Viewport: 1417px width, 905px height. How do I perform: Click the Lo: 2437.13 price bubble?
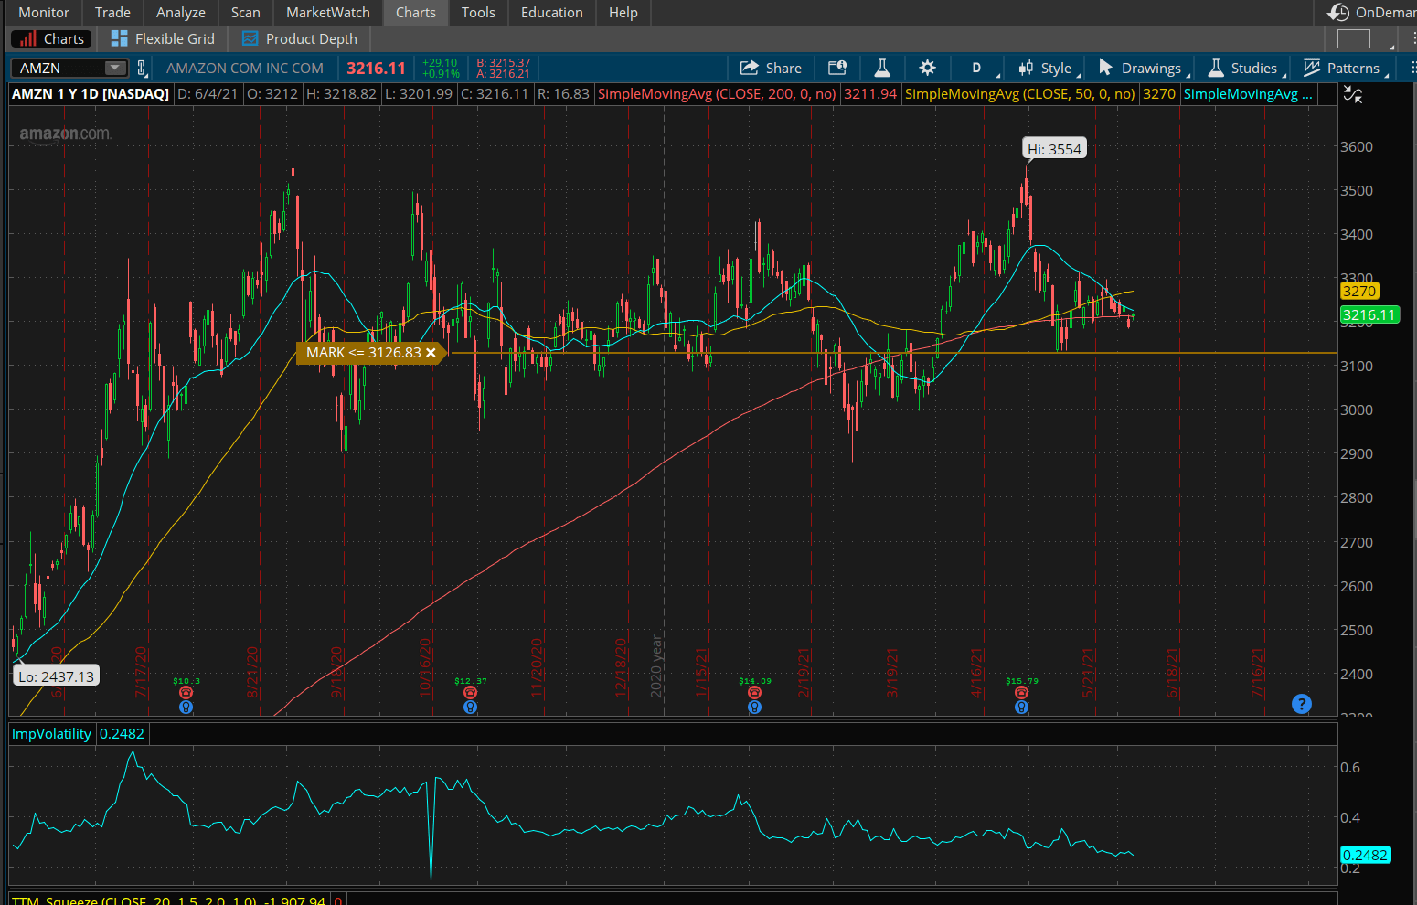coord(56,676)
